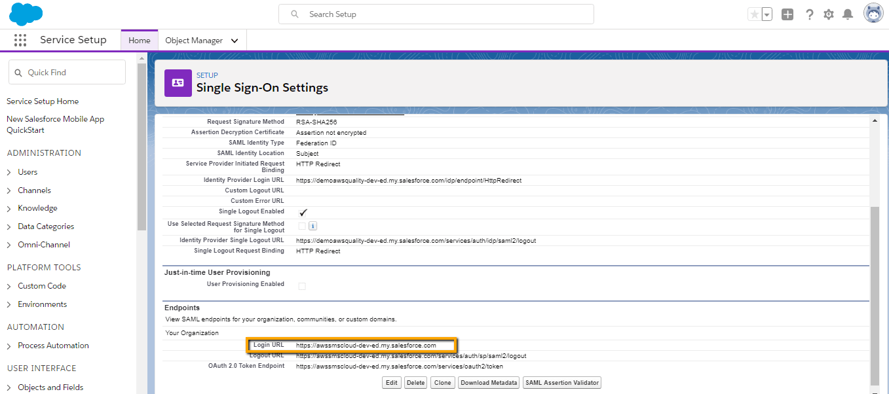Click the Single Sign-On Settings page title

click(262, 88)
